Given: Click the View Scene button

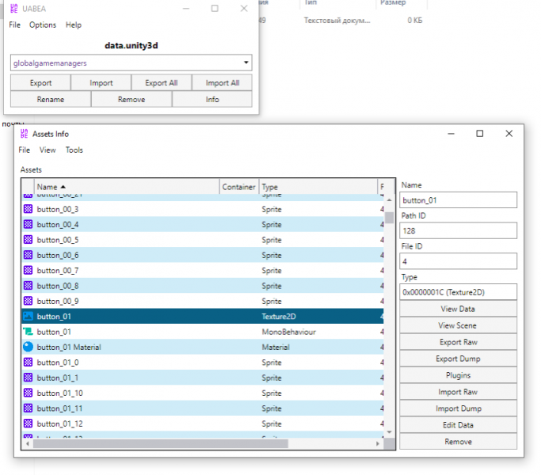Looking at the screenshot, I should 458,325.
